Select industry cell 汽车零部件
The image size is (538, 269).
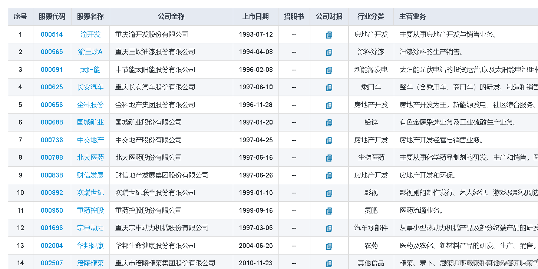tap(371, 228)
